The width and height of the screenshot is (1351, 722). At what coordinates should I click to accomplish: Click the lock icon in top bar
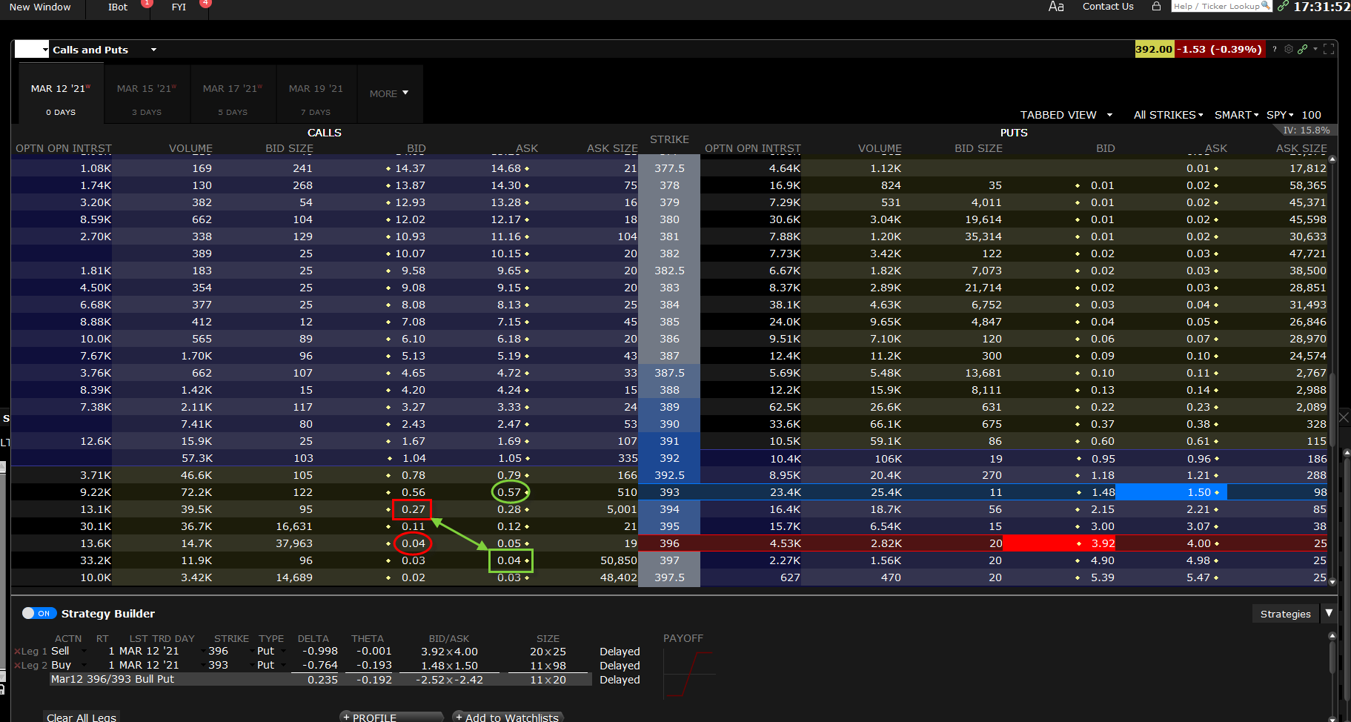(x=1156, y=6)
